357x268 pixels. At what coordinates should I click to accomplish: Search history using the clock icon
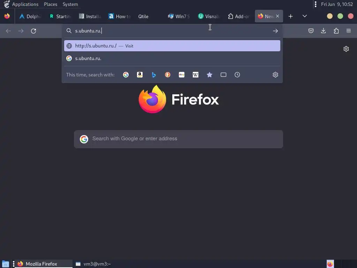(x=237, y=75)
